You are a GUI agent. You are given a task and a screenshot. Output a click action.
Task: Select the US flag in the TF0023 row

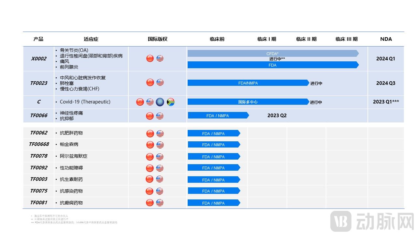point(160,82)
